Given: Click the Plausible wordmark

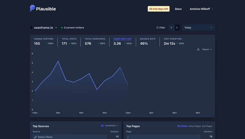Looking at the screenshot, I should tap(46, 9).
